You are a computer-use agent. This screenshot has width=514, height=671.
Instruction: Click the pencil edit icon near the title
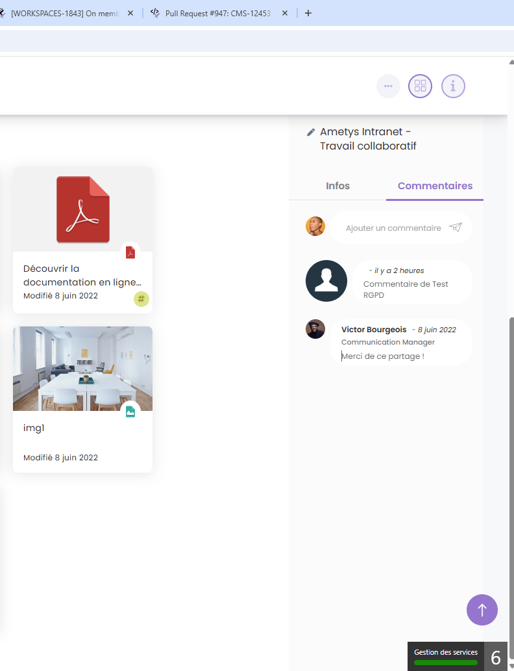coord(311,132)
